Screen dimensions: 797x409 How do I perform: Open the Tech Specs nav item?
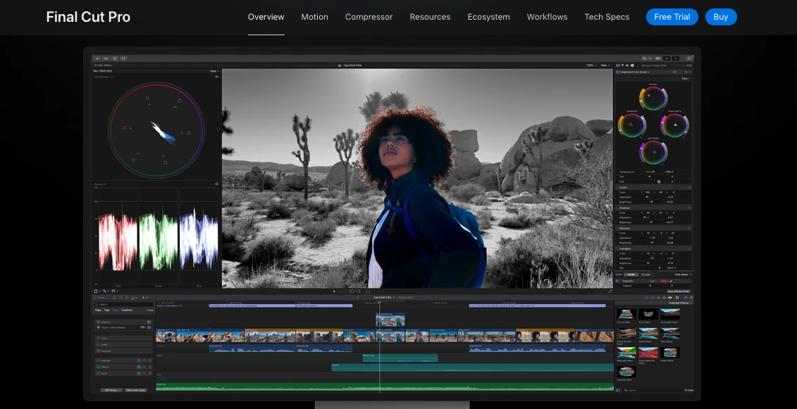(607, 17)
